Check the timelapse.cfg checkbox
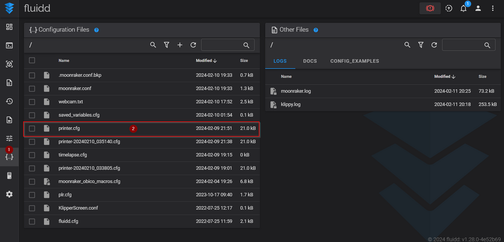Viewport: 504px width, 242px height. 32,155
